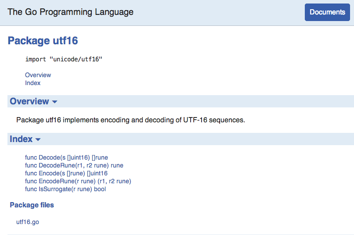Open the utf16.go source file link
Viewport: 354px width, 235px height.
click(28, 222)
